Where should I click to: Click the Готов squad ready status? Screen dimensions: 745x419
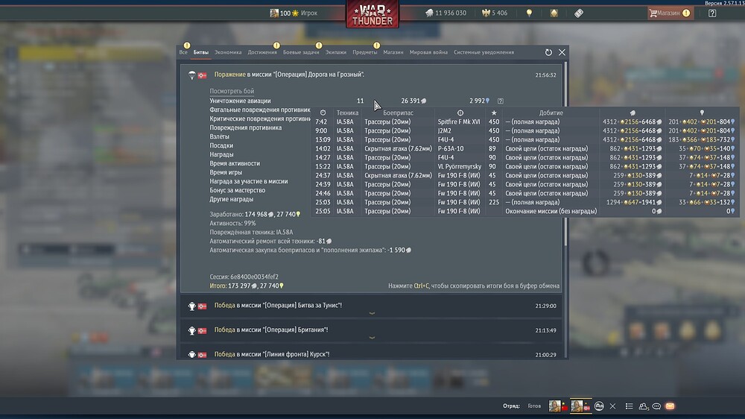[x=534, y=406]
